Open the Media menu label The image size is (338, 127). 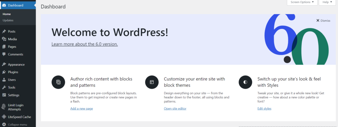(x=12, y=39)
